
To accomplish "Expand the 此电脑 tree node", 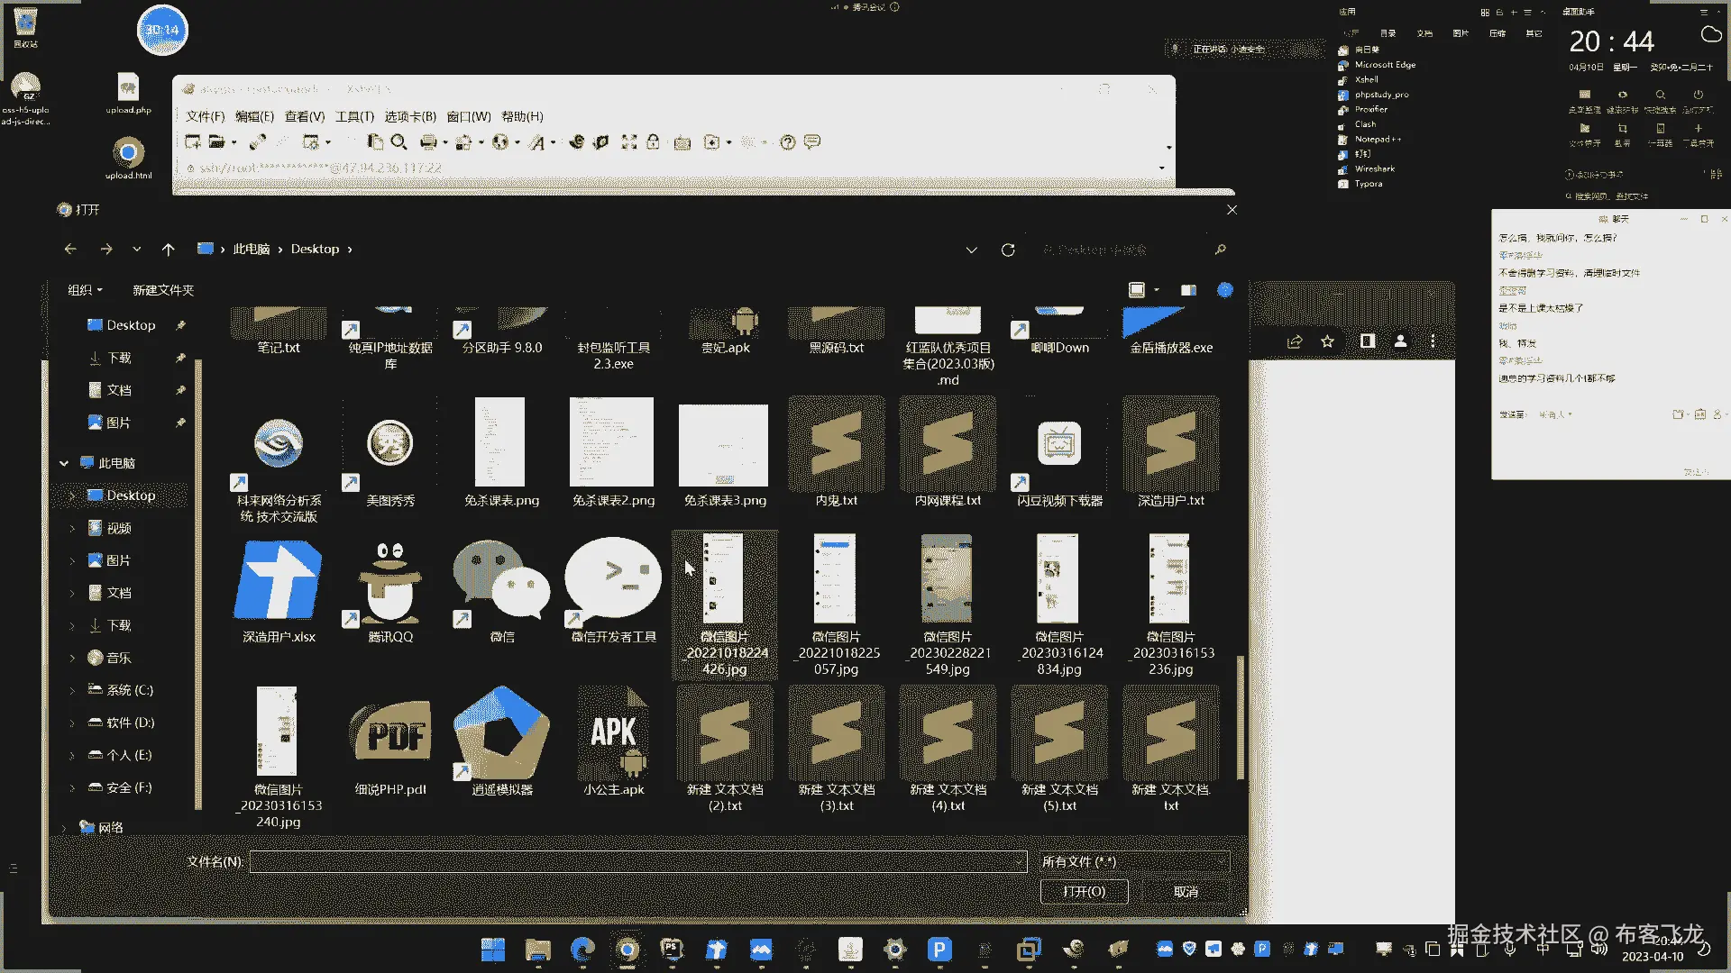I will tap(64, 463).
